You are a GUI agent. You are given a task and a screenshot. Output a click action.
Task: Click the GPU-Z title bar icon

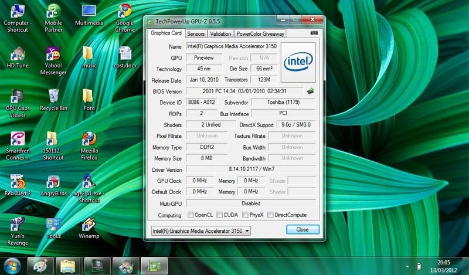[x=150, y=22]
